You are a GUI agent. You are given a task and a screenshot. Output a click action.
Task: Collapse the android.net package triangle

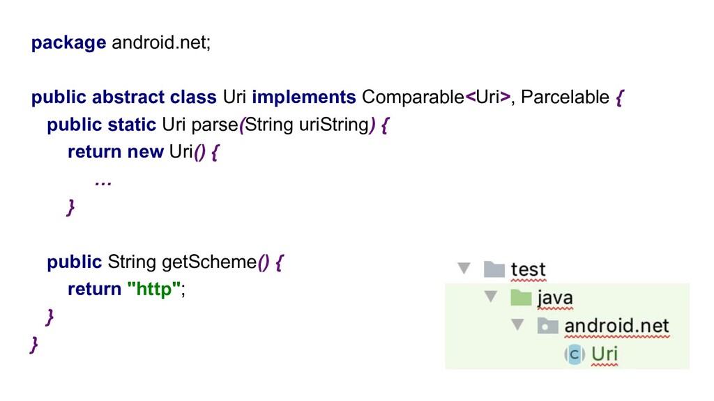coord(517,324)
